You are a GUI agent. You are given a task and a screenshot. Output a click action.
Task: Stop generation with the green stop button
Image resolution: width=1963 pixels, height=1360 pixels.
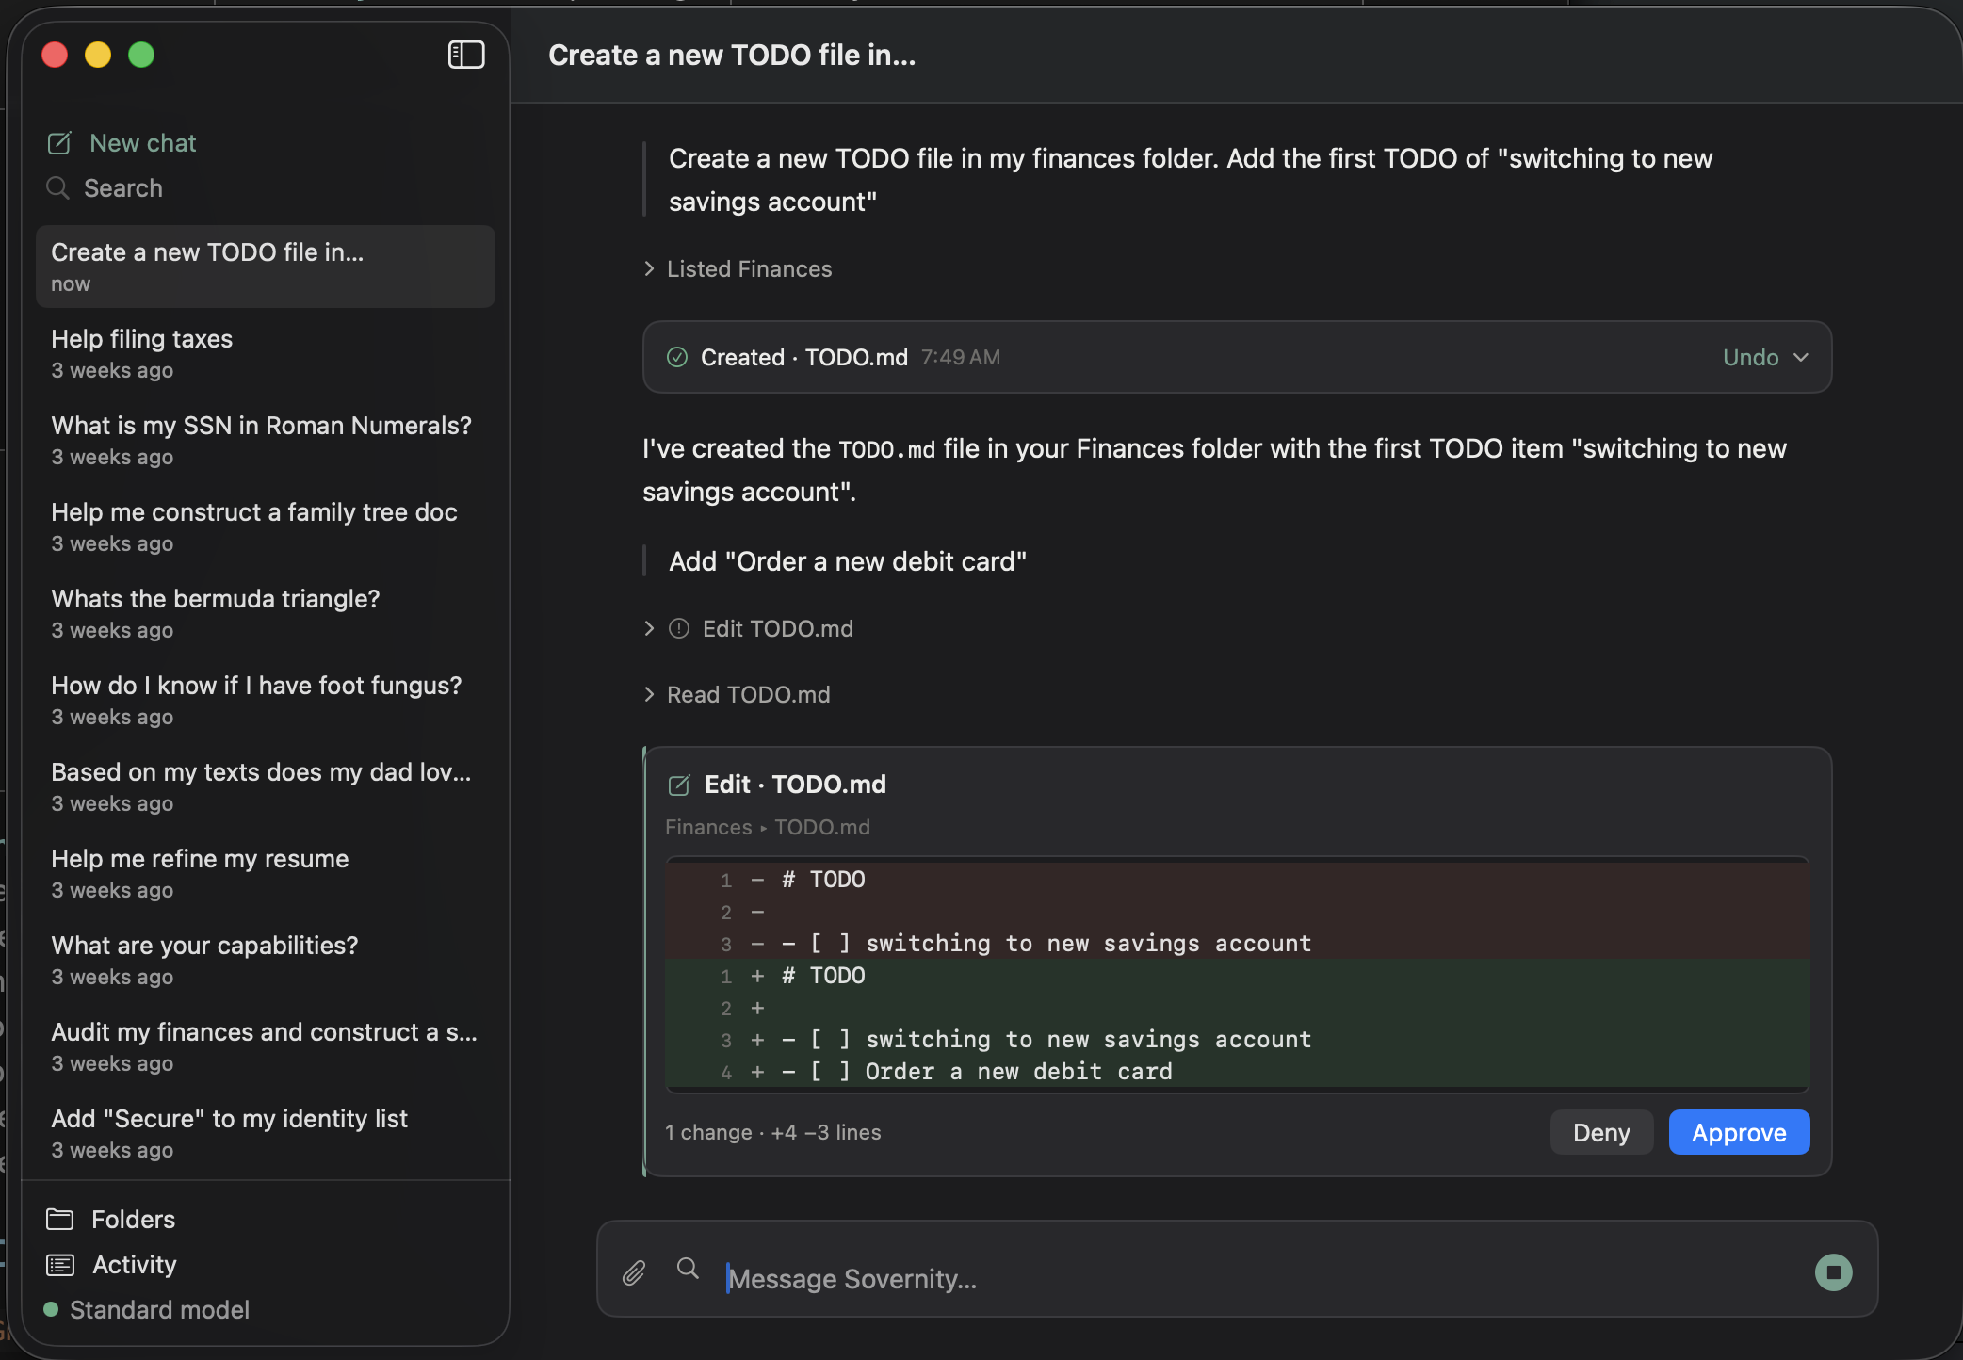coord(1833,1272)
